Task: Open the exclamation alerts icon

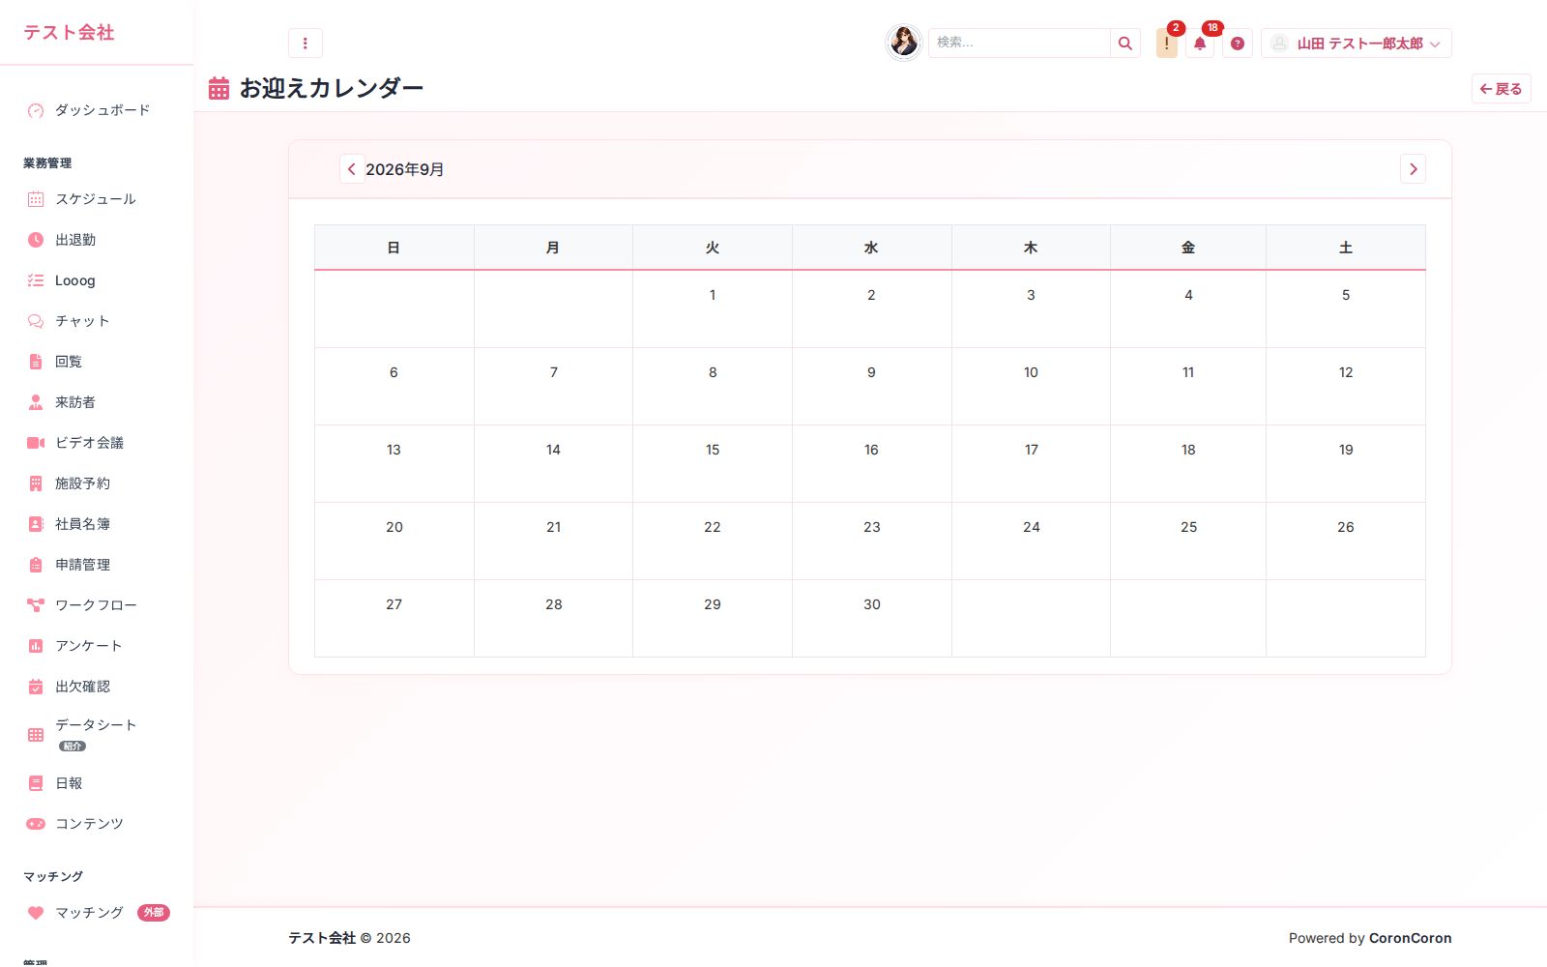Action: point(1166,44)
